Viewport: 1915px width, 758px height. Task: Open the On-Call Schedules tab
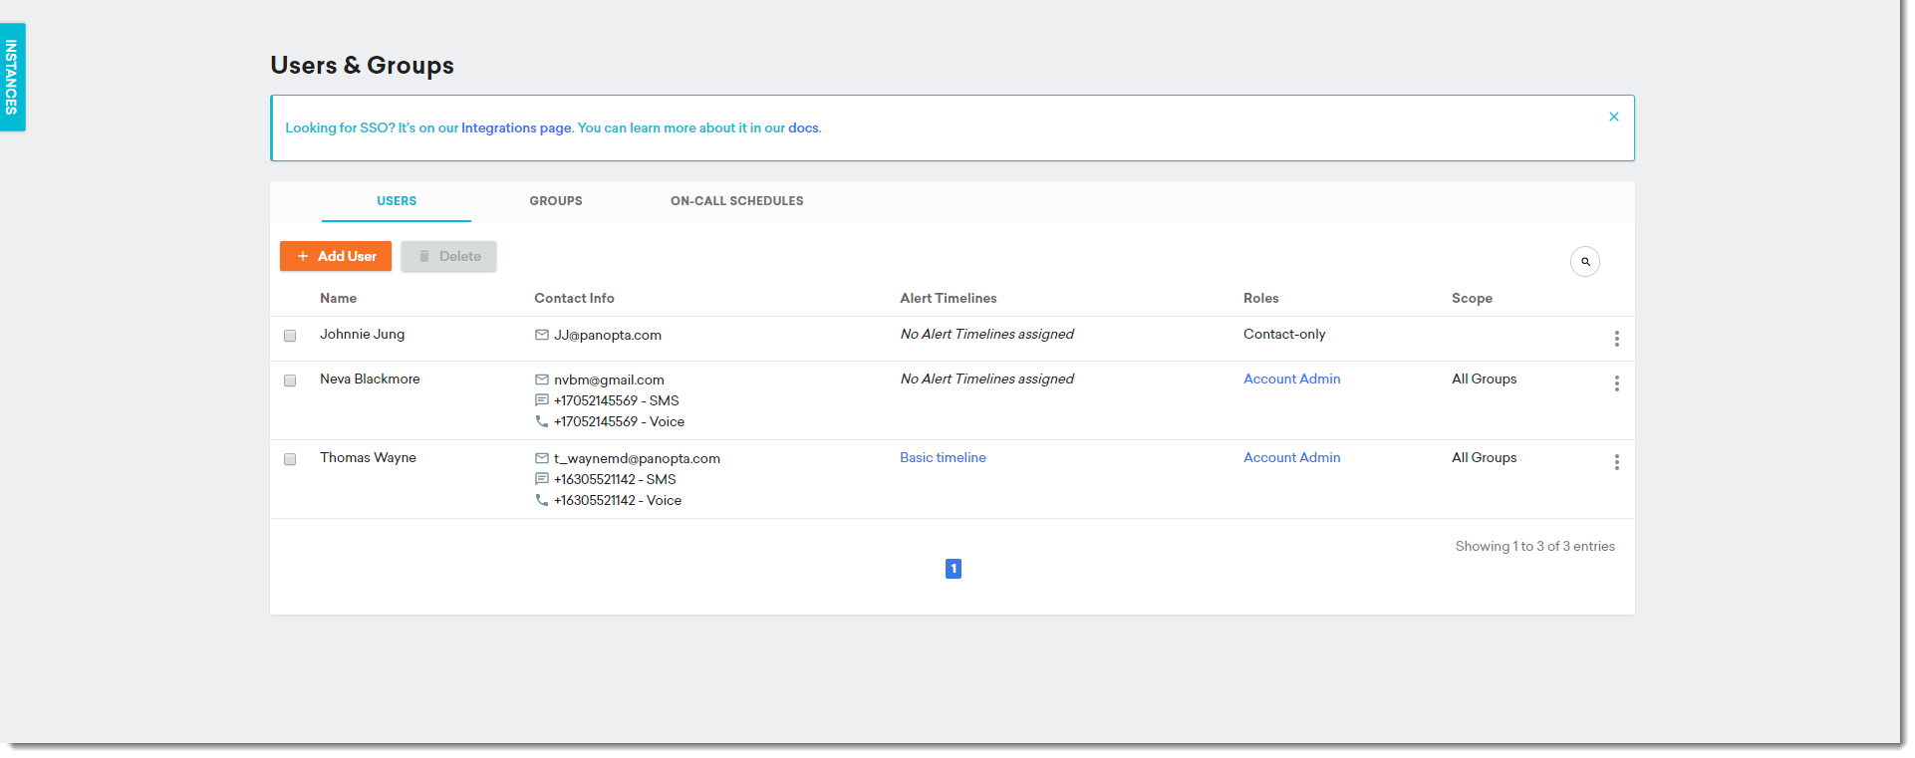tap(737, 201)
